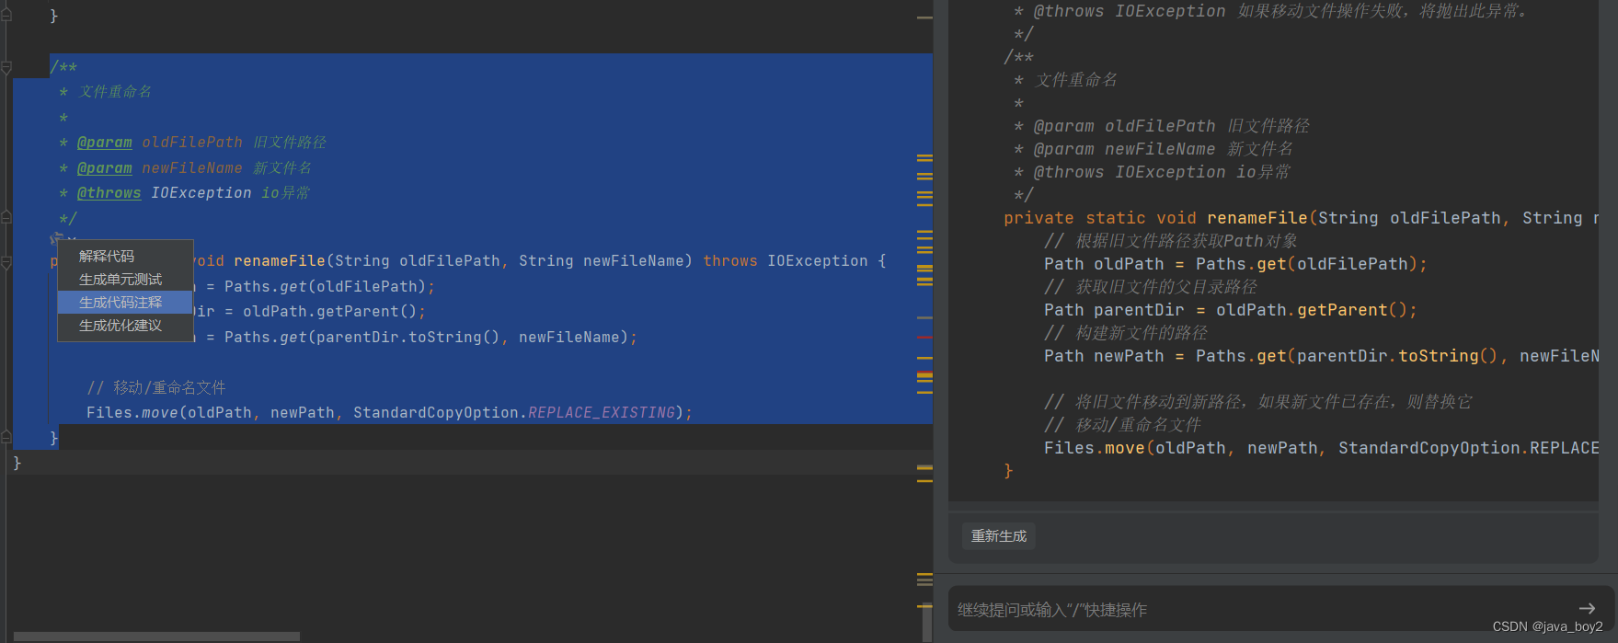Click the orange closing brace in the chat code
This screenshot has width=1618, height=643.
point(1008,471)
